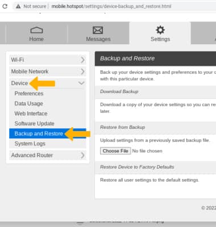Open the Data Usage page

point(29,103)
